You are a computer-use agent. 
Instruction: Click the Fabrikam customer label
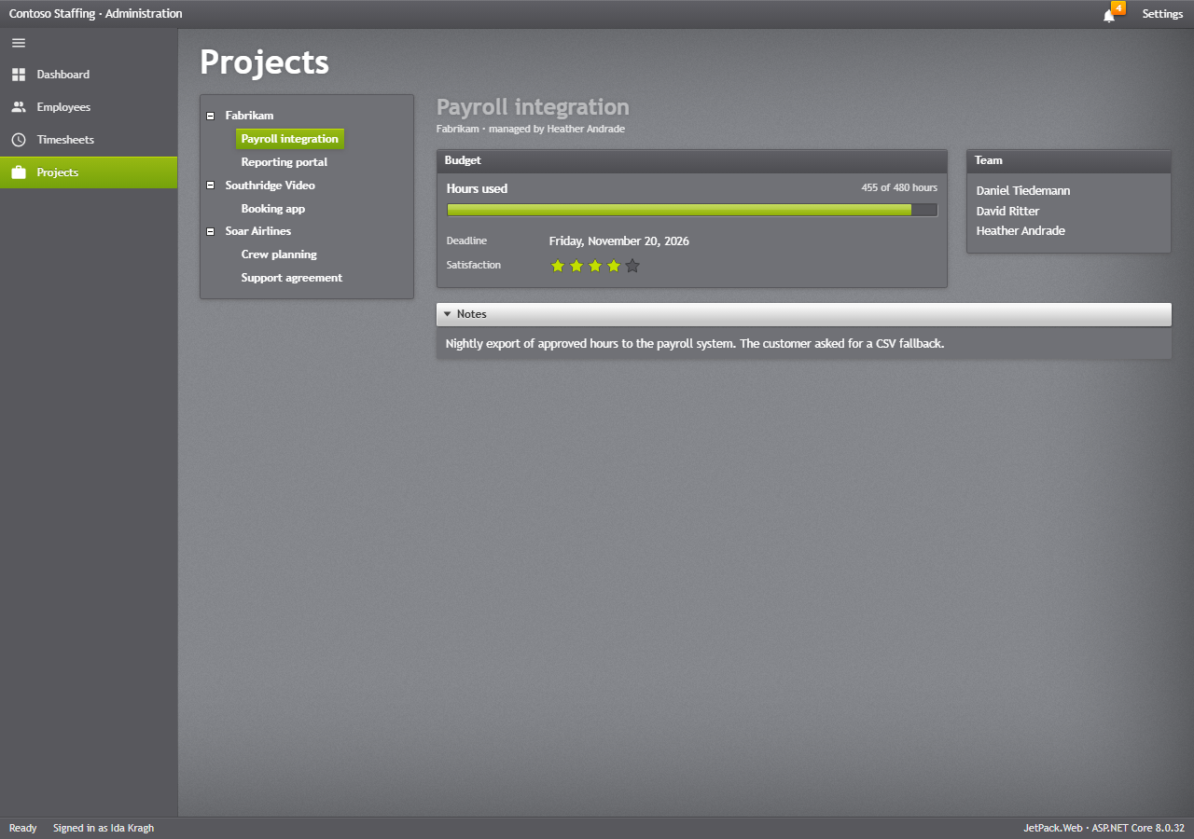(x=249, y=116)
